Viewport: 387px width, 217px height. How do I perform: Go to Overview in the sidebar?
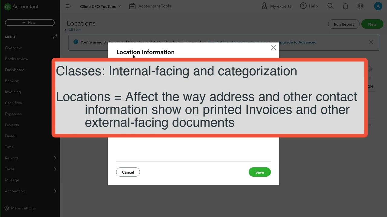pyautogui.click(x=13, y=48)
